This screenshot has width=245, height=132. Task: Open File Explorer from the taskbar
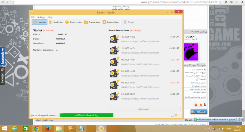[59, 128]
